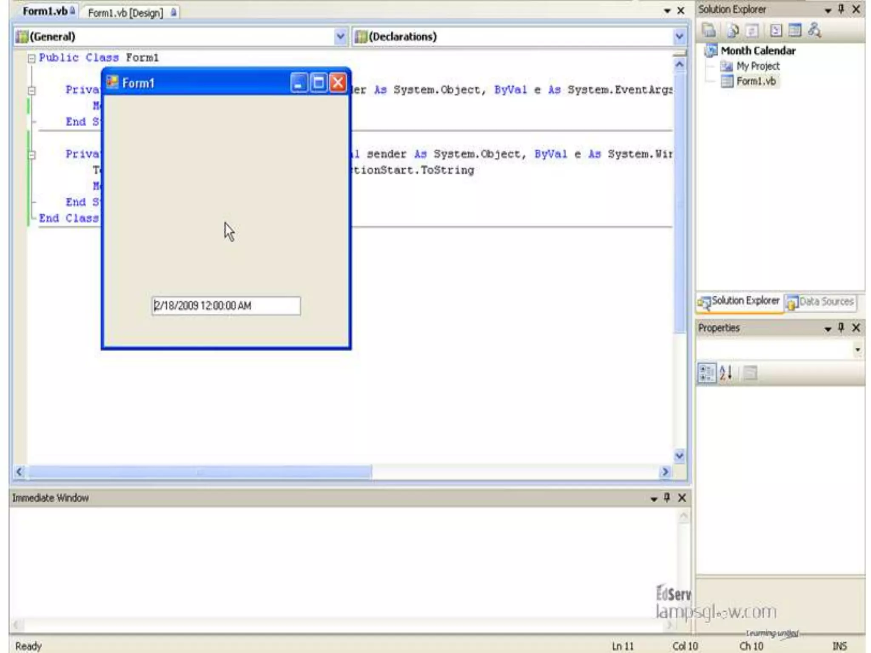Maximize the running Form1 window
871x653 pixels.
pos(318,82)
